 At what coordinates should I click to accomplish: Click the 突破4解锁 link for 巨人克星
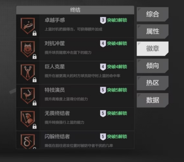click(x=117, y=67)
